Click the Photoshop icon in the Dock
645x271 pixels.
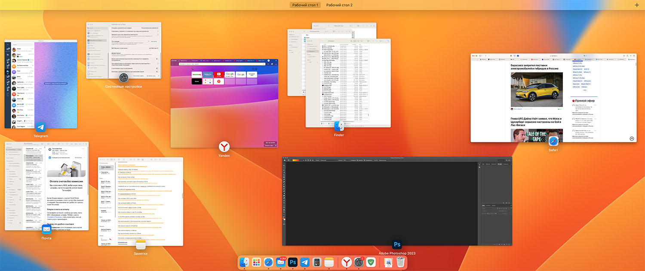[293, 262]
